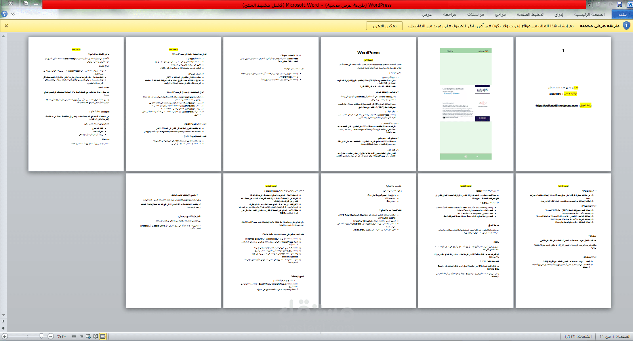Click the page with the large WordPress heading
The width and height of the screenshot is (633, 341).
pos(368,104)
